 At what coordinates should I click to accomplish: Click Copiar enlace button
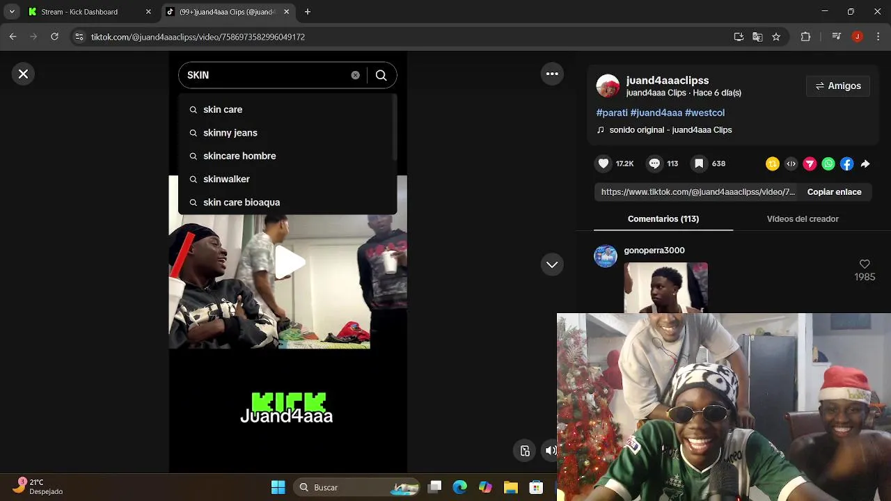834,192
